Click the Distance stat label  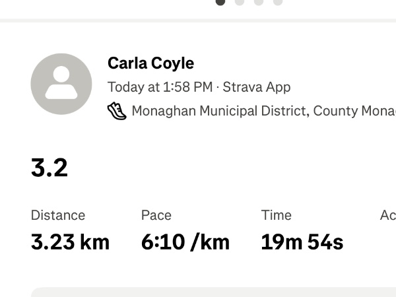pyautogui.click(x=58, y=215)
